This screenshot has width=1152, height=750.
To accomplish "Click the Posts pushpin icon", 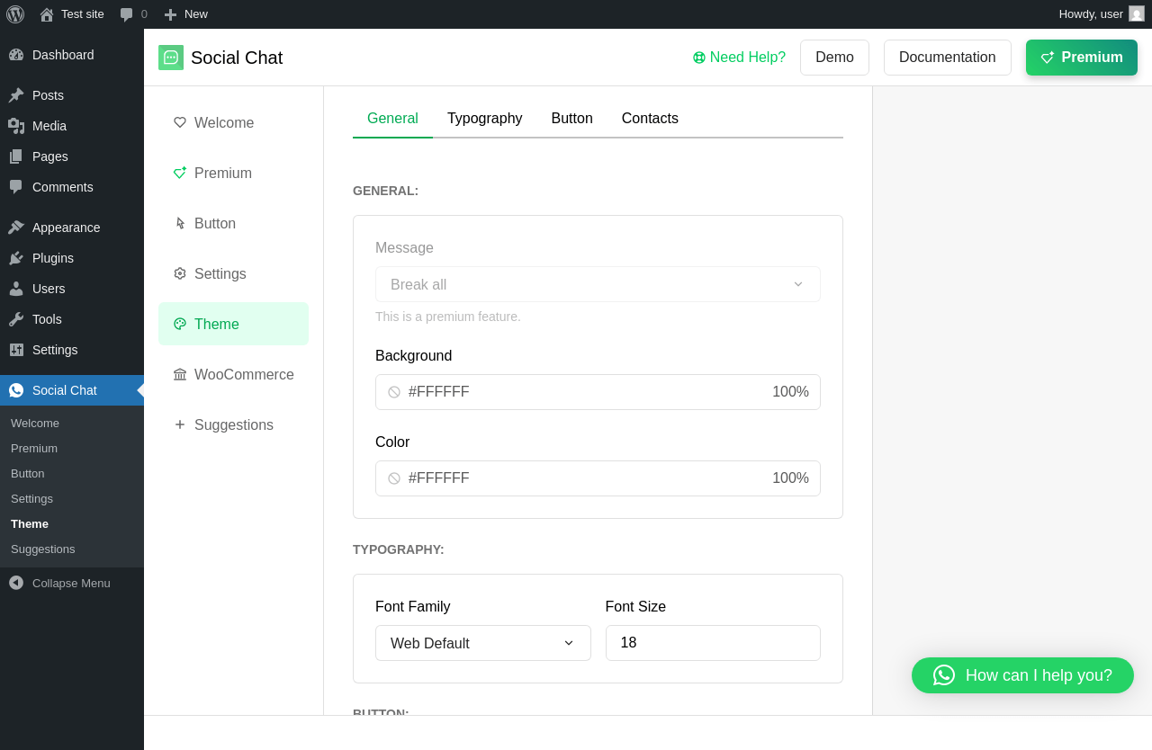I will (16, 95).
